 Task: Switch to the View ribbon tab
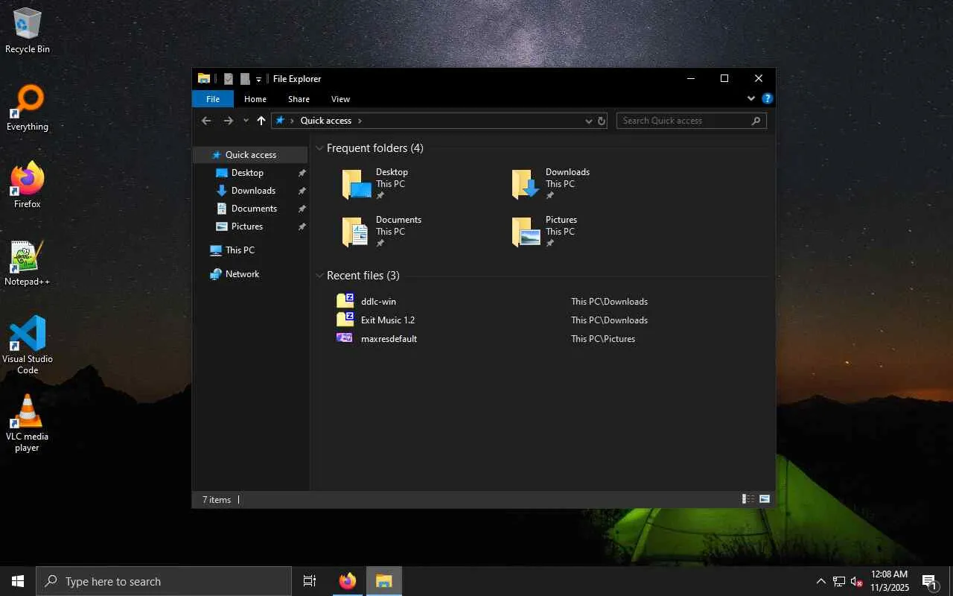340,99
